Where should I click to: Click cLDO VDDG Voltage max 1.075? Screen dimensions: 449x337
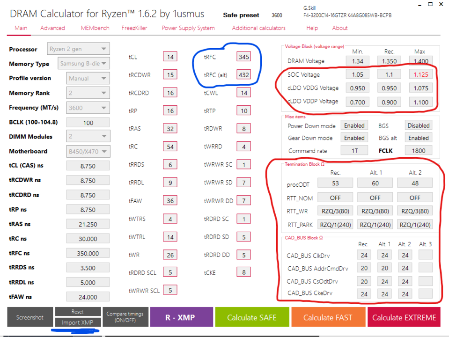point(421,88)
